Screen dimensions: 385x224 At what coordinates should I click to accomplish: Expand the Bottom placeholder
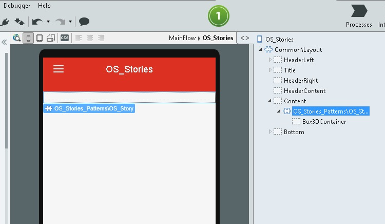(x=270, y=132)
